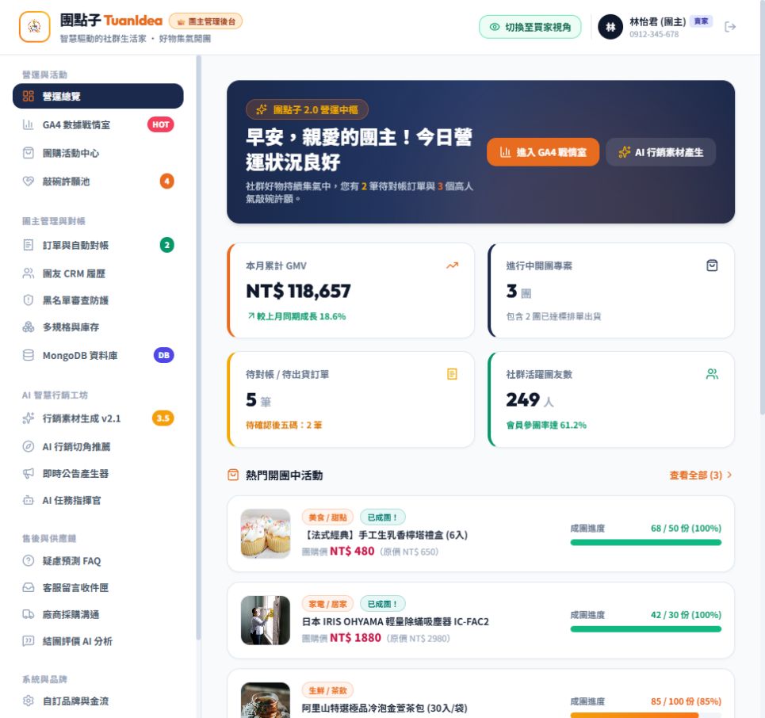The height and width of the screenshot is (718, 765).
Task: Click phone number 0912-345-678
Action: [654, 34]
